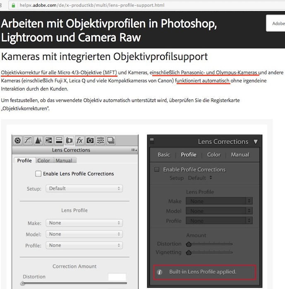Select the Manual tab in dark panel
Screen dimensions: 285x289
(240, 155)
